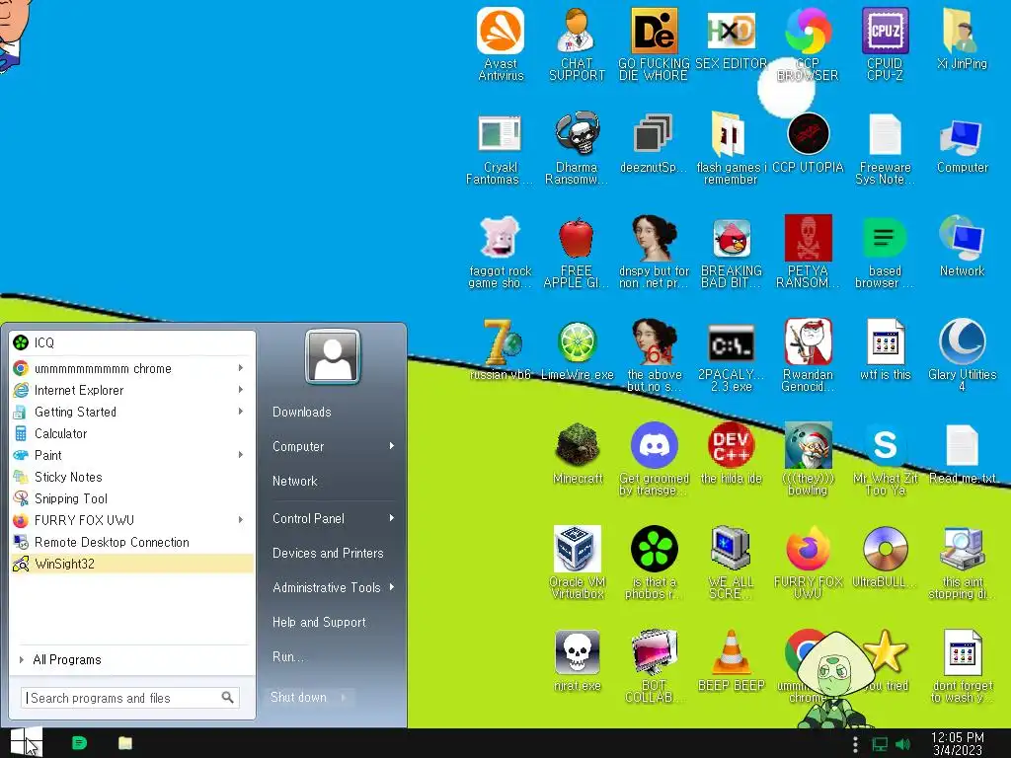The width and height of the screenshot is (1011, 758).
Task: Click the green browser icon on taskbar
Action: coord(79,743)
